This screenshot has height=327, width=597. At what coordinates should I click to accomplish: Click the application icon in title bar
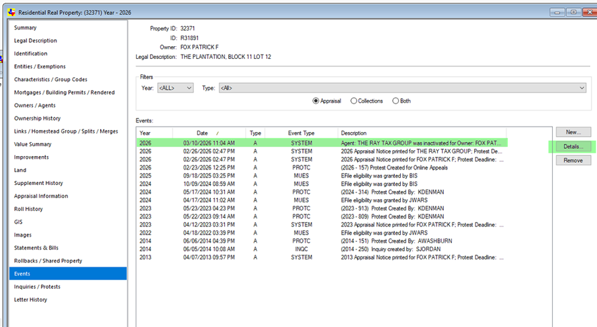pos(10,11)
